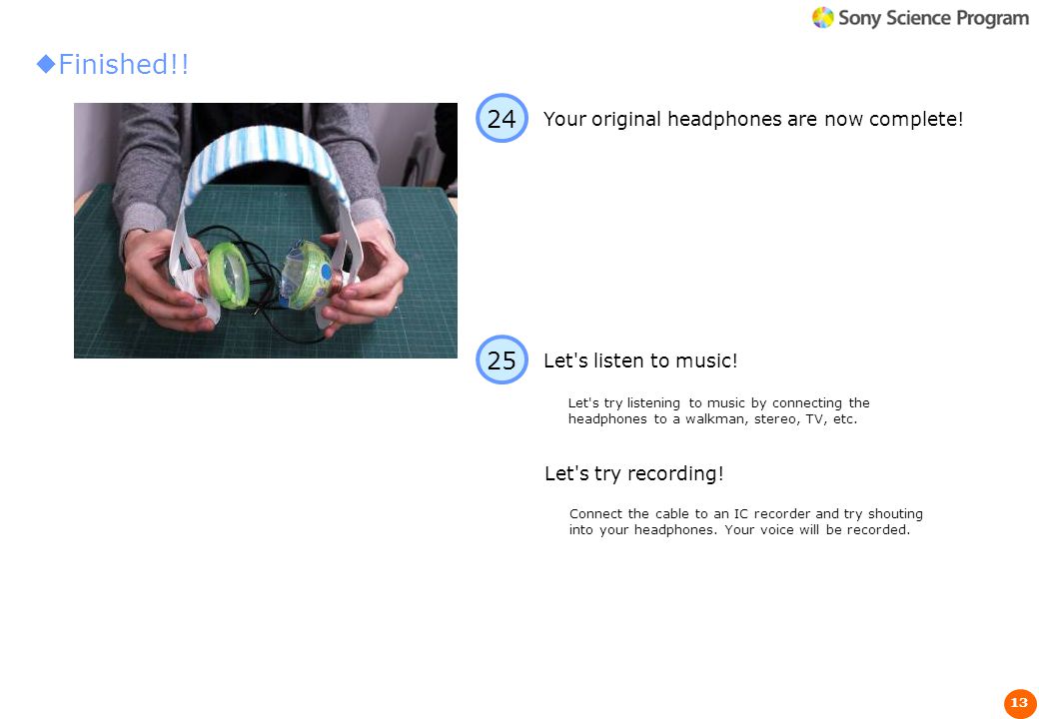
Task: Click the right earcup with blue dot
Action: [x=310, y=276]
